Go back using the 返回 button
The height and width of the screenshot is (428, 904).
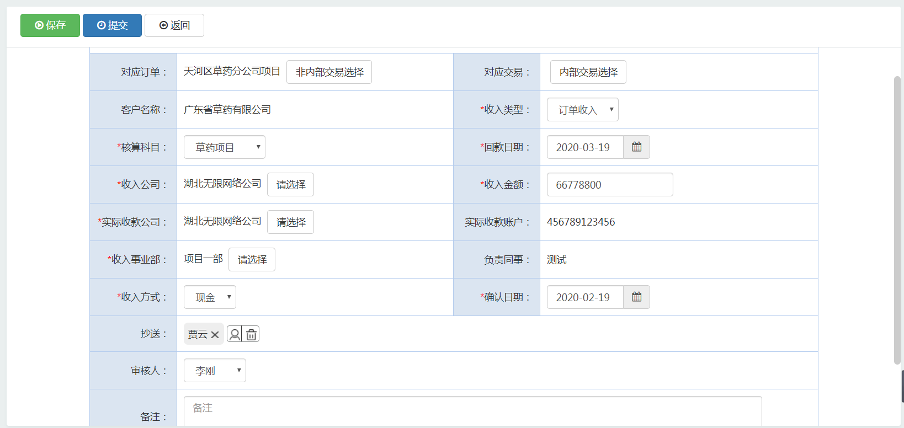coord(174,25)
